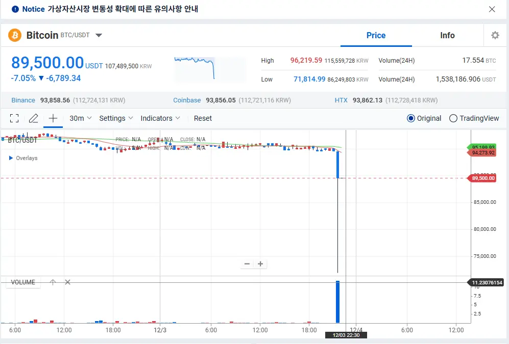Open the Indicators dropdown
This screenshot has height=344, width=509.
coord(160,118)
